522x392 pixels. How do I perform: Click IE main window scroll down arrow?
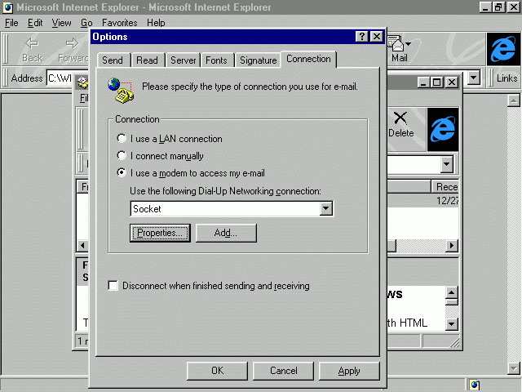tap(514, 368)
